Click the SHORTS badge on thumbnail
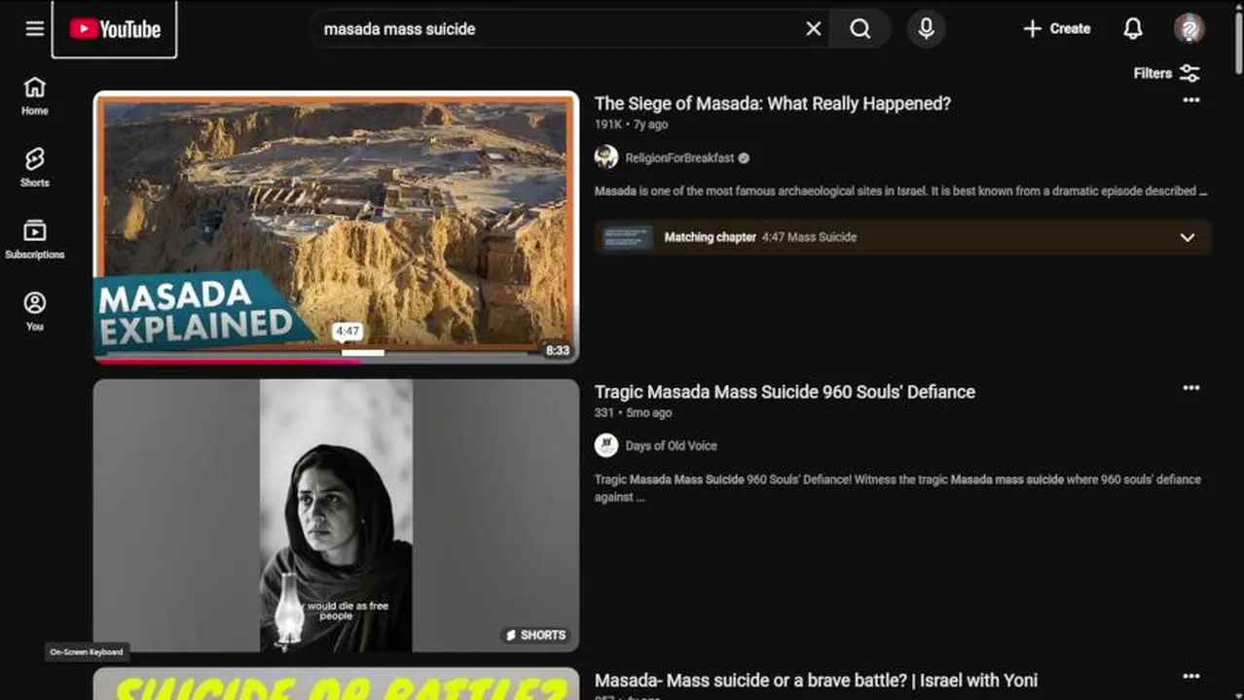The height and width of the screenshot is (700, 1244). click(535, 635)
